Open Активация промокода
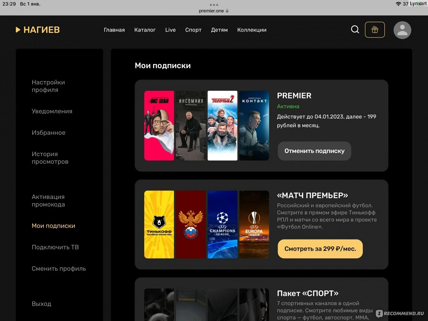This screenshot has width=428, height=321. click(48, 201)
